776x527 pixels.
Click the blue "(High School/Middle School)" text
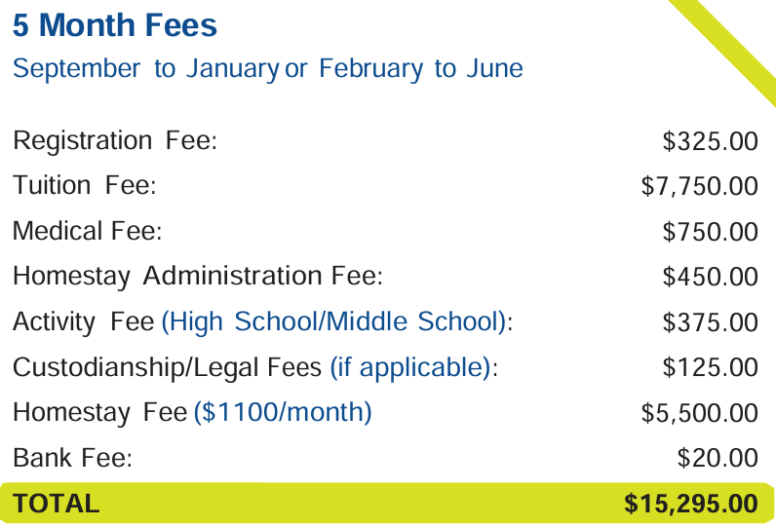[334, 321]
